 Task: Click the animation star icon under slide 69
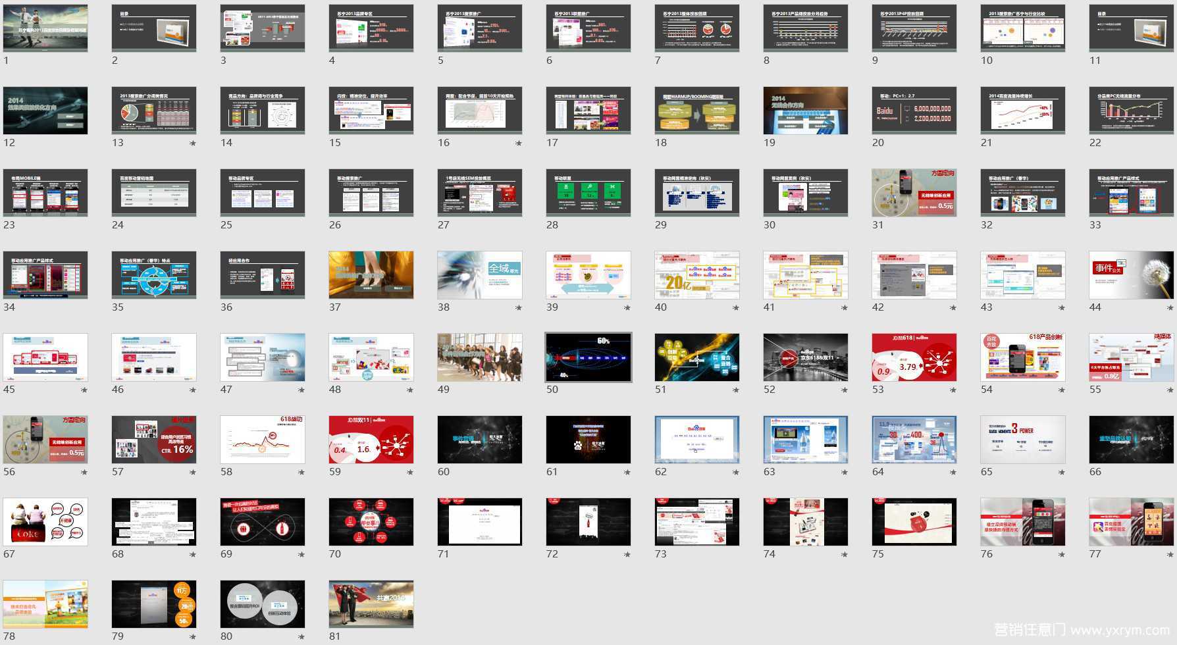tap(301, 555)
